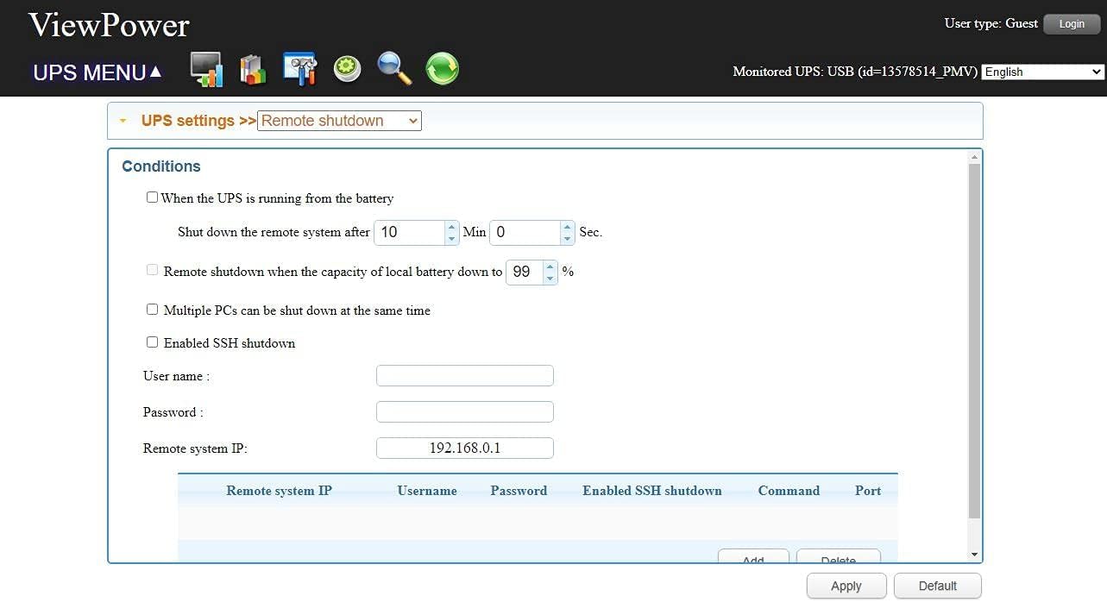Increase the shutdown seconds value
Viewport: 1107px width, 602px height.
567,227
